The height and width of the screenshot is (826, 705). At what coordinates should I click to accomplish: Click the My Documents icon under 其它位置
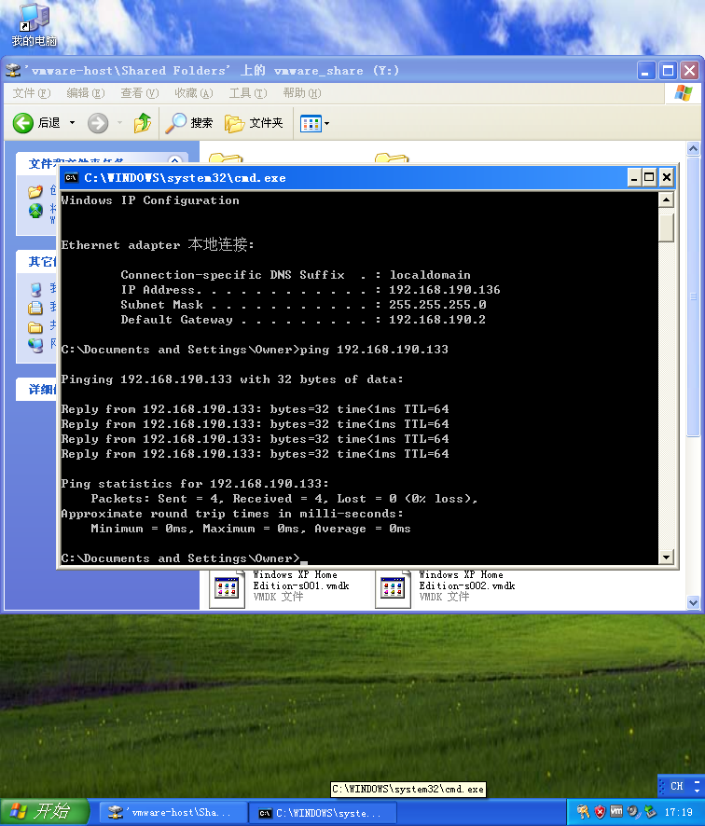point(35,308)
